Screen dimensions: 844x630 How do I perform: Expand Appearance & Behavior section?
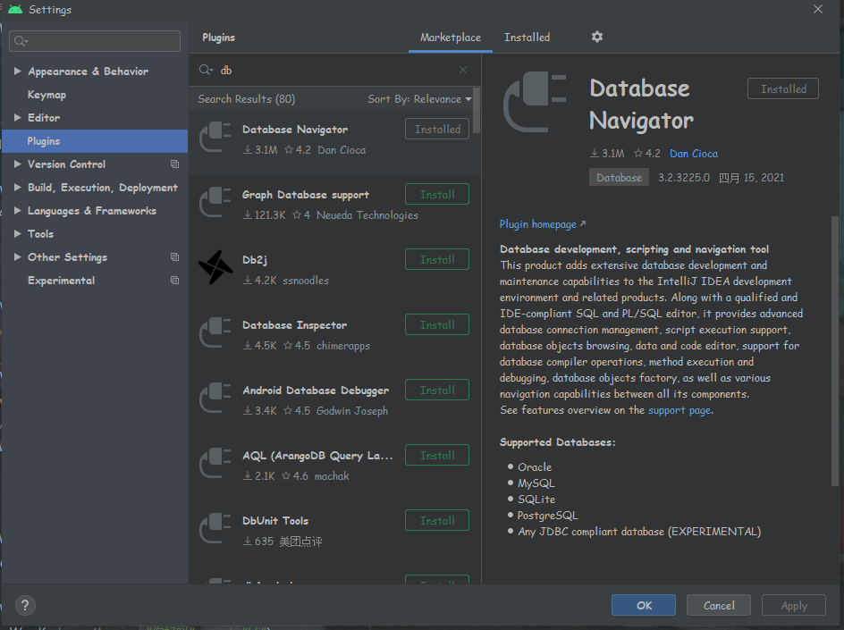(17, 71)
